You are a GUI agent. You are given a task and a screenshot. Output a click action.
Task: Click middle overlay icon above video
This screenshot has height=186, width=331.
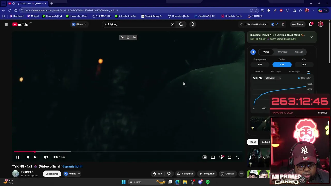point(128,37)
